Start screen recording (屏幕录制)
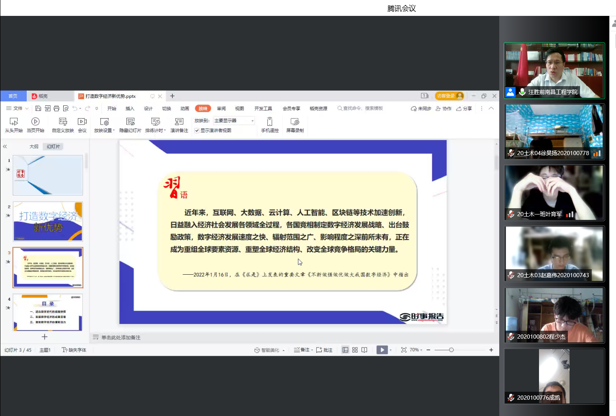Viewport: 616px width, 416px height. tap(295, 125)
